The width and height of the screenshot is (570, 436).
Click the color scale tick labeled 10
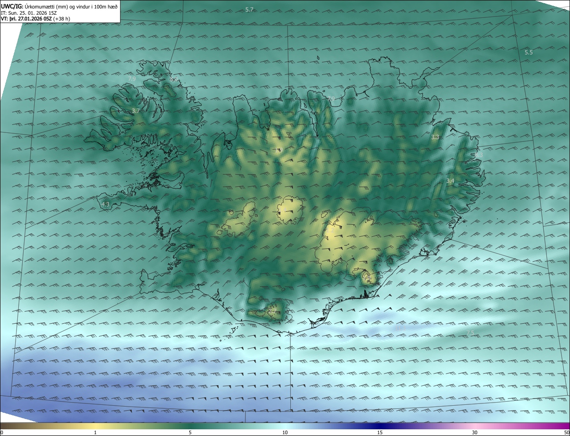click(285, 432)
